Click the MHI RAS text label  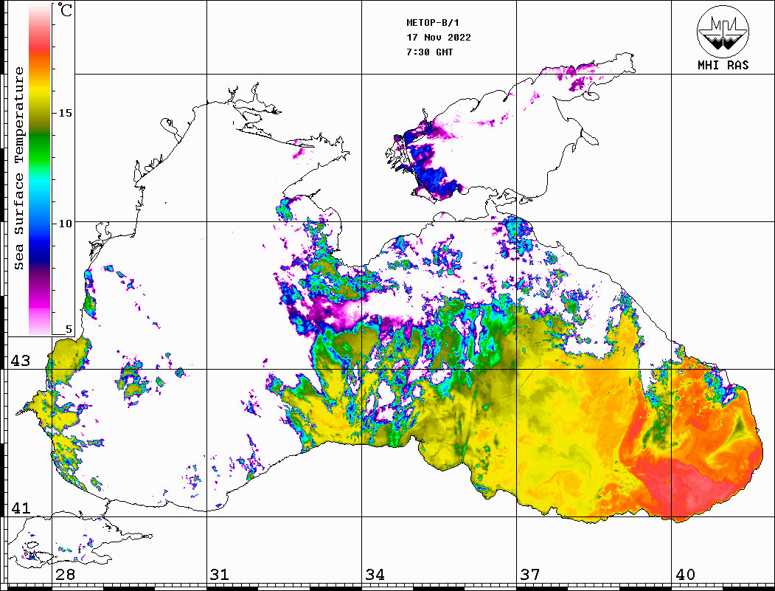(723, 65)
